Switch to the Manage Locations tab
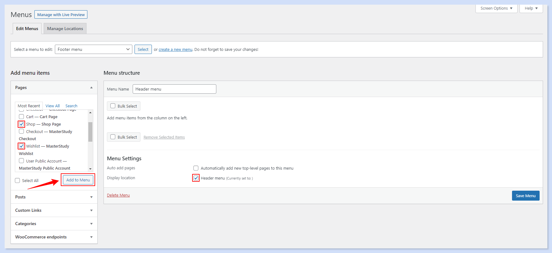Viewport: 552px width, 253px height. pyautogui.click(x=65, y=29)
